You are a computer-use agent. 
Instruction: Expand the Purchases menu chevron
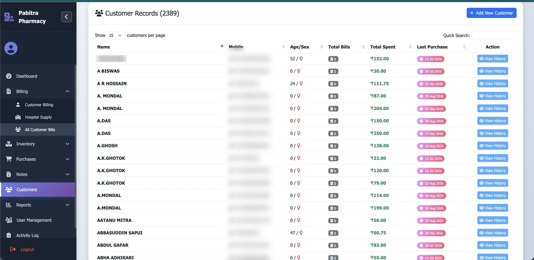[67, 159]
